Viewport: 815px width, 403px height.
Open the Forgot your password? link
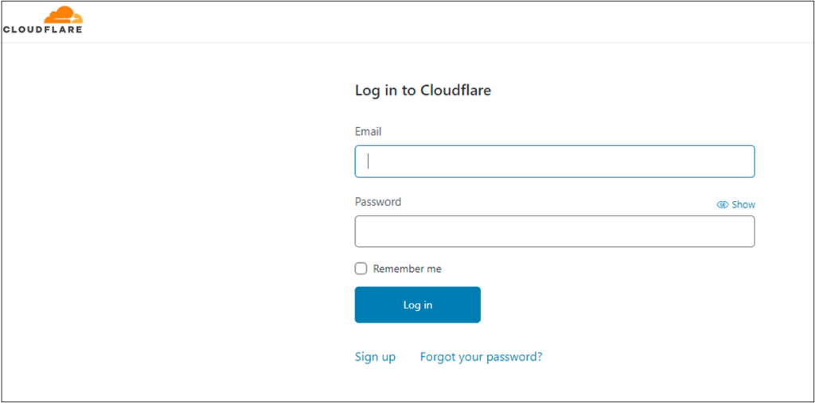[x=481, y=357]
